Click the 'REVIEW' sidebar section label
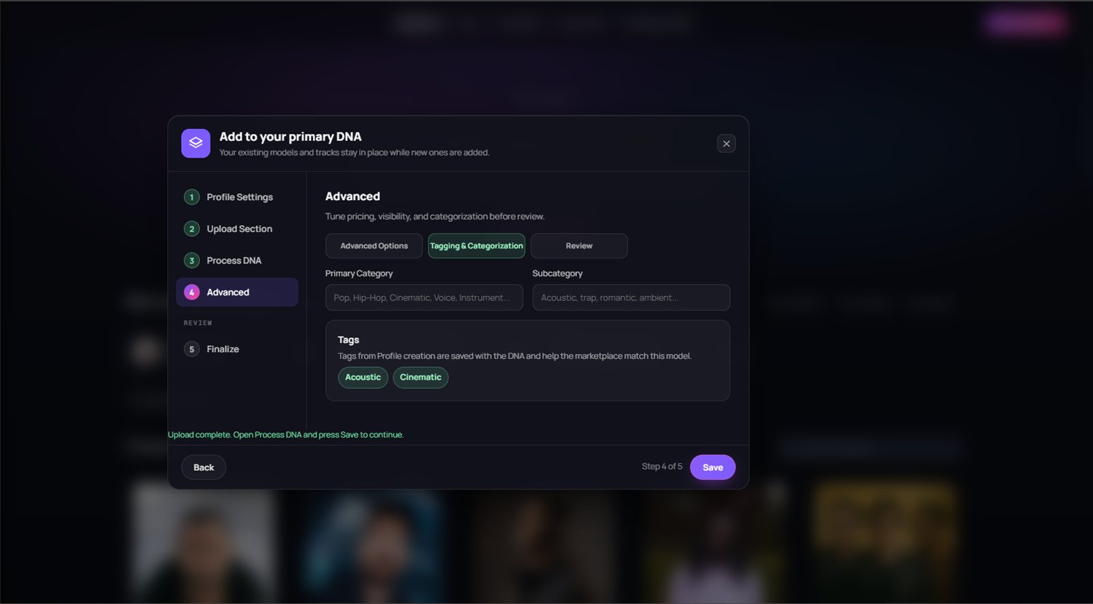The height and width of the screenshot is (604, 1093). tap(197, 323)
